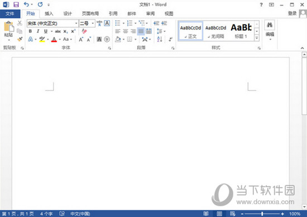Click the Paste clipboard icon
Screen dimensions: 307x217
tap(9, 27)
